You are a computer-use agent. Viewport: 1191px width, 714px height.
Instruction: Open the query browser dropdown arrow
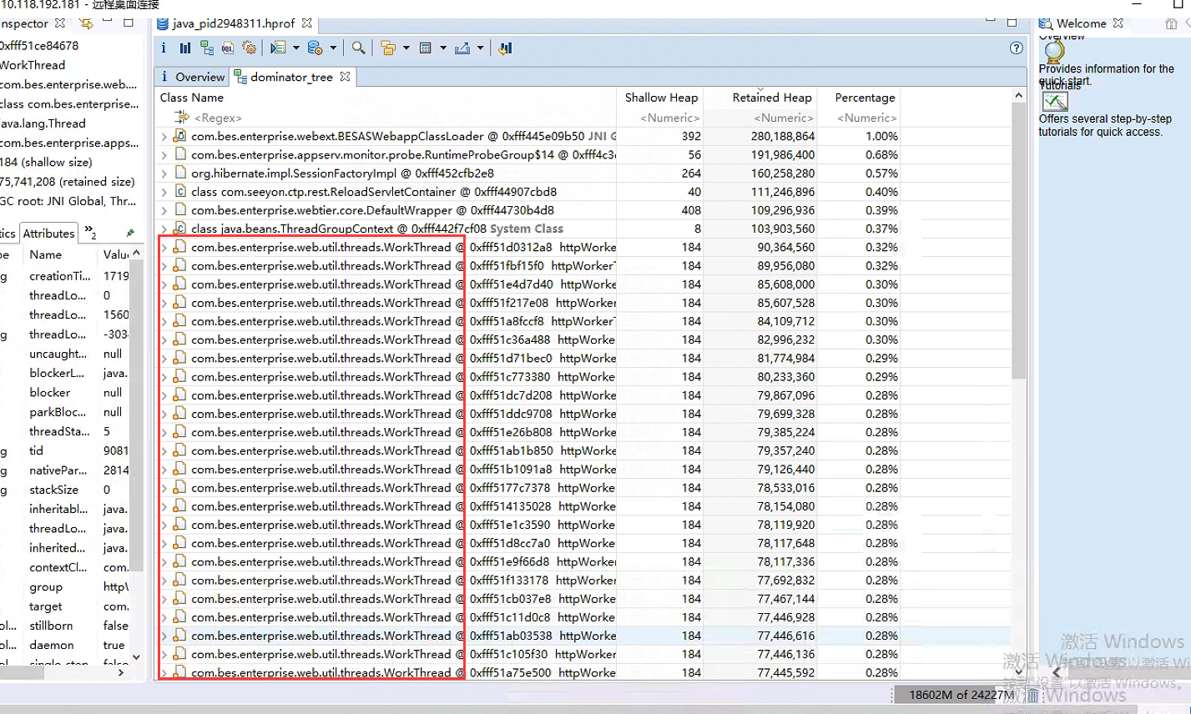point(333,48)
